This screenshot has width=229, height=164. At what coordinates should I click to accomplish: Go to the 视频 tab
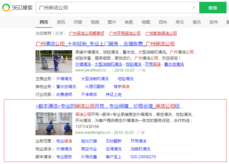click(x=95, y=22)
